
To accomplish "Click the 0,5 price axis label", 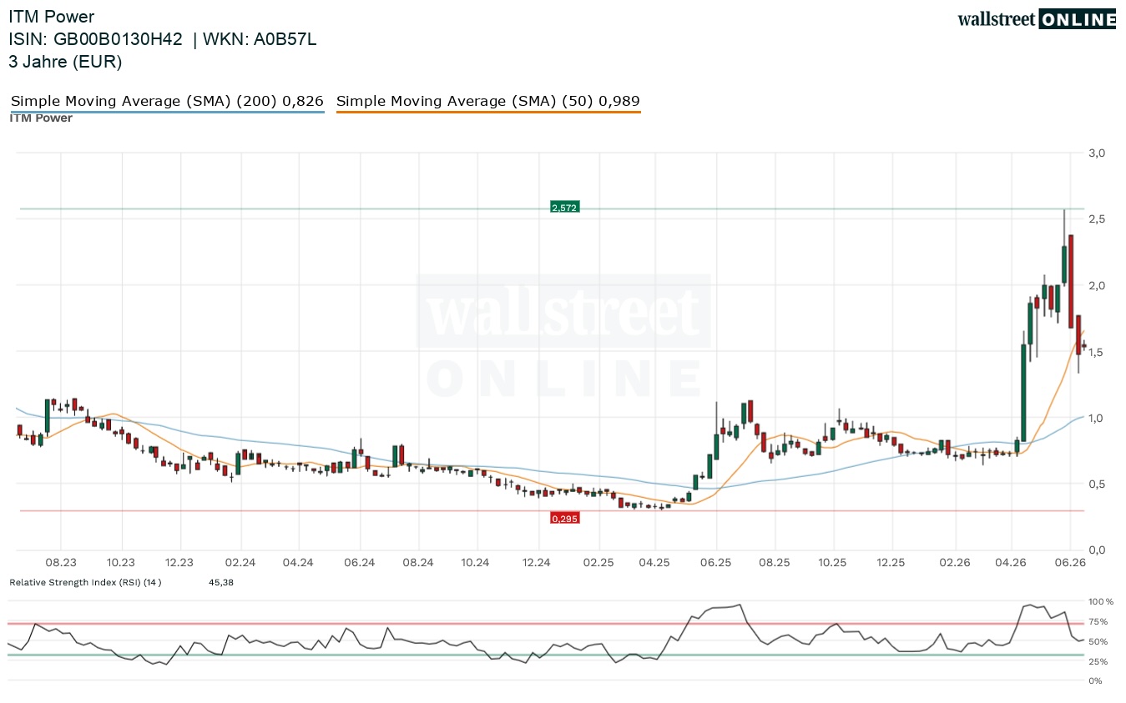I will coord(1097,484).
